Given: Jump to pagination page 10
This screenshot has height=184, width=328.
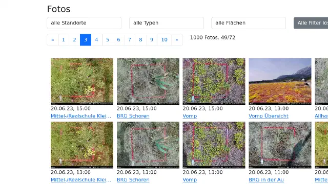Looking at the screenshot, I should [x=164, y=40].
